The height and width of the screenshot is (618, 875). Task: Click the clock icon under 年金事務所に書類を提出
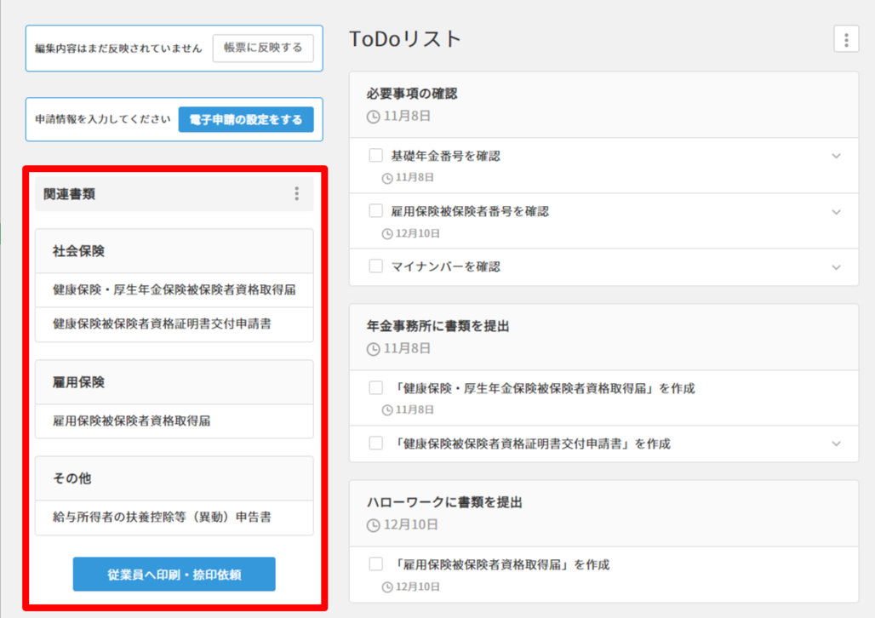point(373,349)
